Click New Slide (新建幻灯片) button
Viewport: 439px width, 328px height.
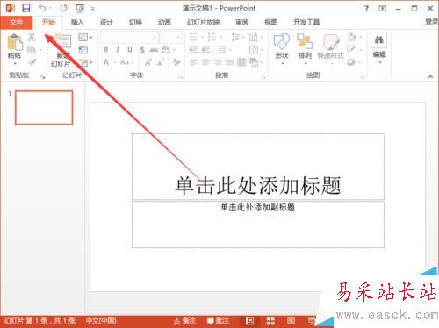pos(61,50)
